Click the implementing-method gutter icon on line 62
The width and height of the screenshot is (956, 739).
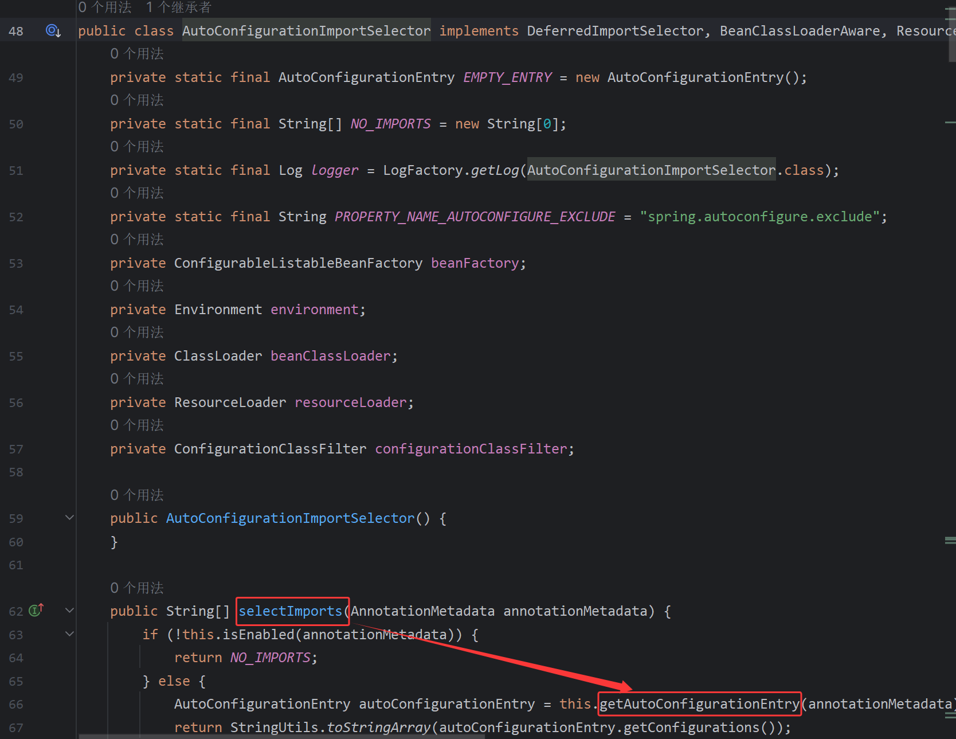[x=34, y=610]
